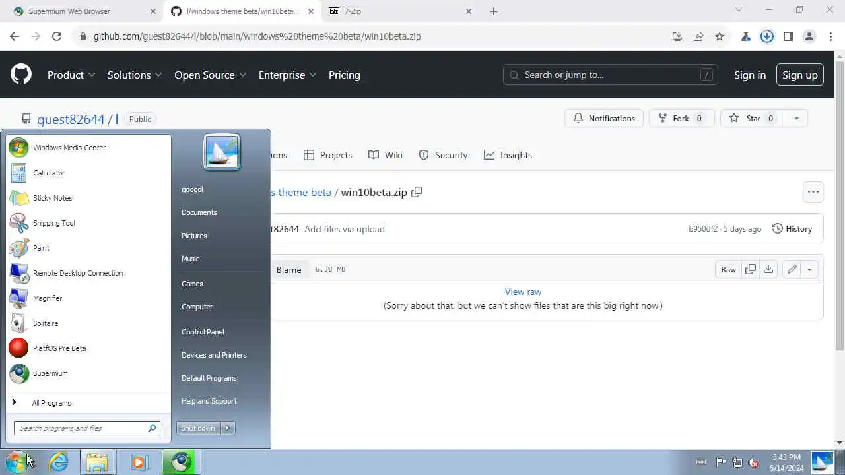The width and height of the screenshot is (845, 475).
Task: Expand the Solutions dropdown menu
Action: tap(135, 75)
